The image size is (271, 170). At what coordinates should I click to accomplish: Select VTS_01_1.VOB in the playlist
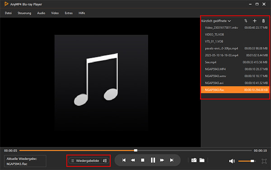click(x=235, y=42)
